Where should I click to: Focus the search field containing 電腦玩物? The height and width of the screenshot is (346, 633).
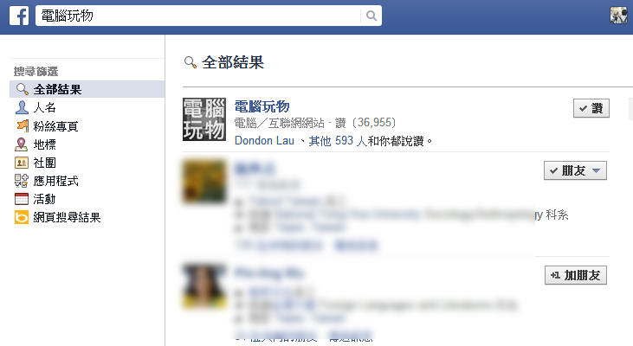197,16
